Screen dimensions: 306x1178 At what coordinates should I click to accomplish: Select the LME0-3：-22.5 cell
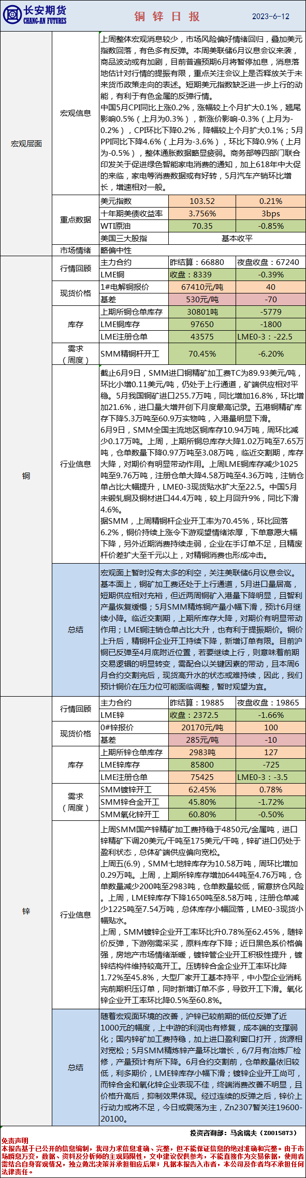pos(271,336)
